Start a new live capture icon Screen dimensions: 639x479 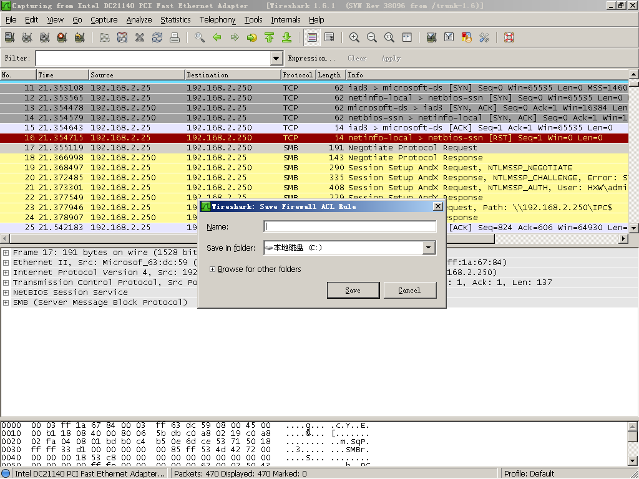(44, 37)
